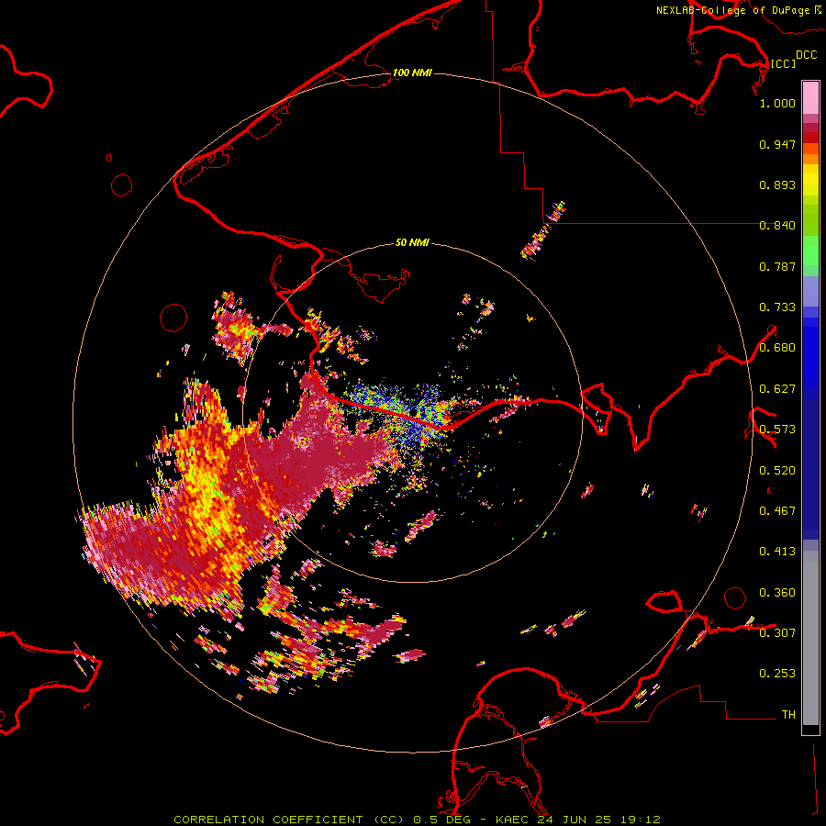This screenshot has height=826, width=826.
Task: Click the 19:12 time stamp in caption
Action: 639,820
